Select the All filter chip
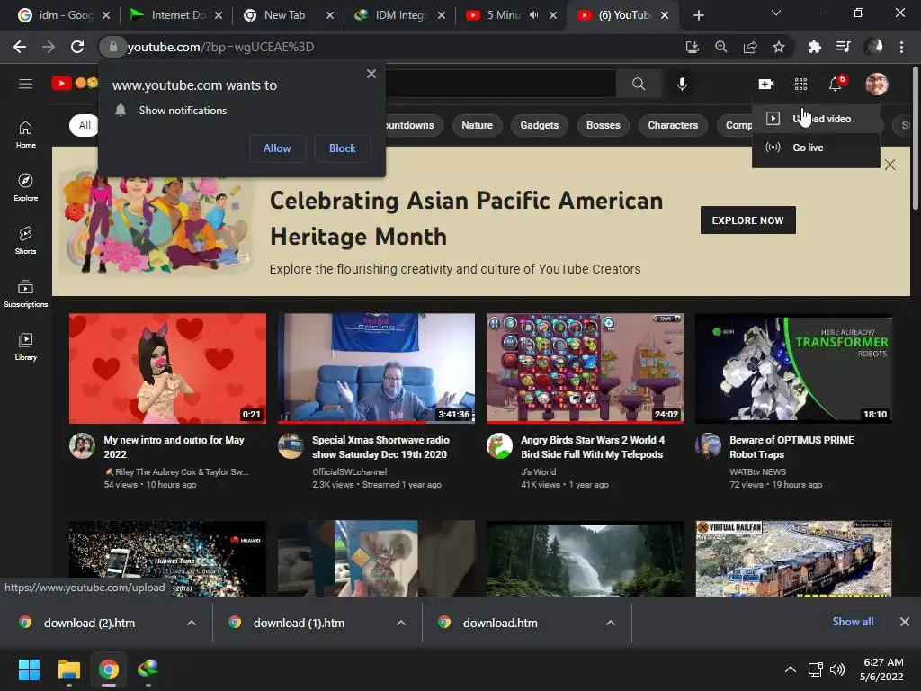921x691 pixels. 85,125
